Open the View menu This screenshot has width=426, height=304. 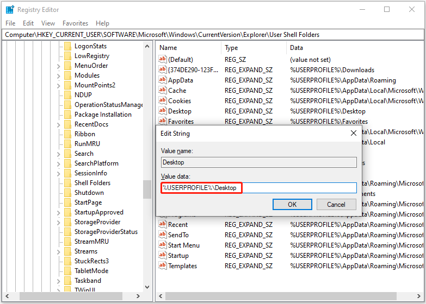point(48,23)
